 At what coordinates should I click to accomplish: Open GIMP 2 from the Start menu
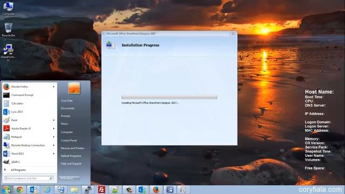click(29, 162)
